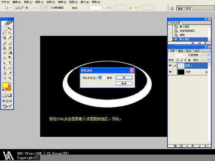Toggle the anti-aliased (消除锯齿) checkbox
Screen dimensions: 215x161
(52, 8)
